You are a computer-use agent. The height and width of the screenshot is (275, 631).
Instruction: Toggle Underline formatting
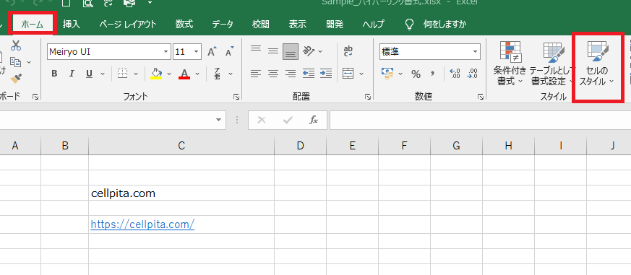click(90, 74)
